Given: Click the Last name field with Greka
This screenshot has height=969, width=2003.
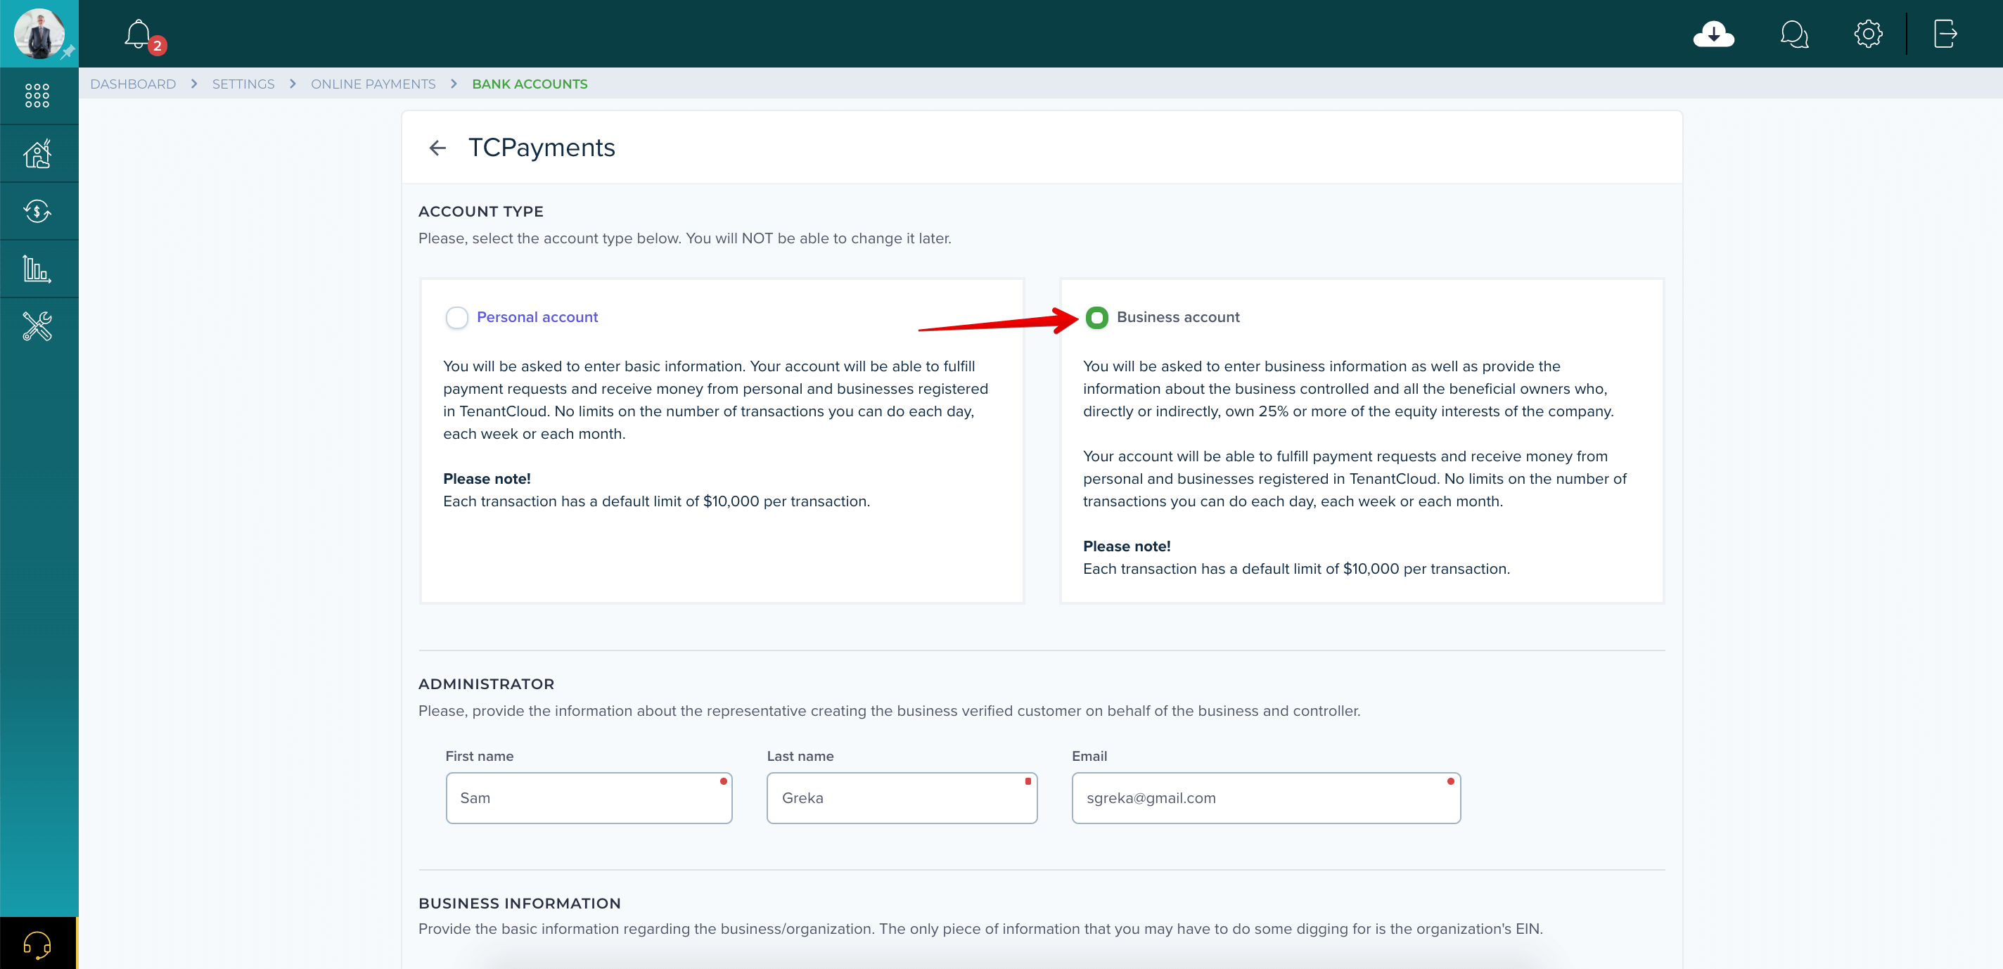Looking at the screenshot, I should (902, 798).
